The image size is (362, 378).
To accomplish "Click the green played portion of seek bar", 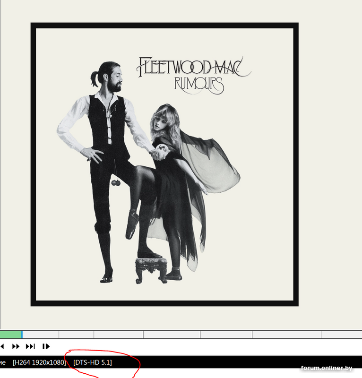I will click(10, 335).
